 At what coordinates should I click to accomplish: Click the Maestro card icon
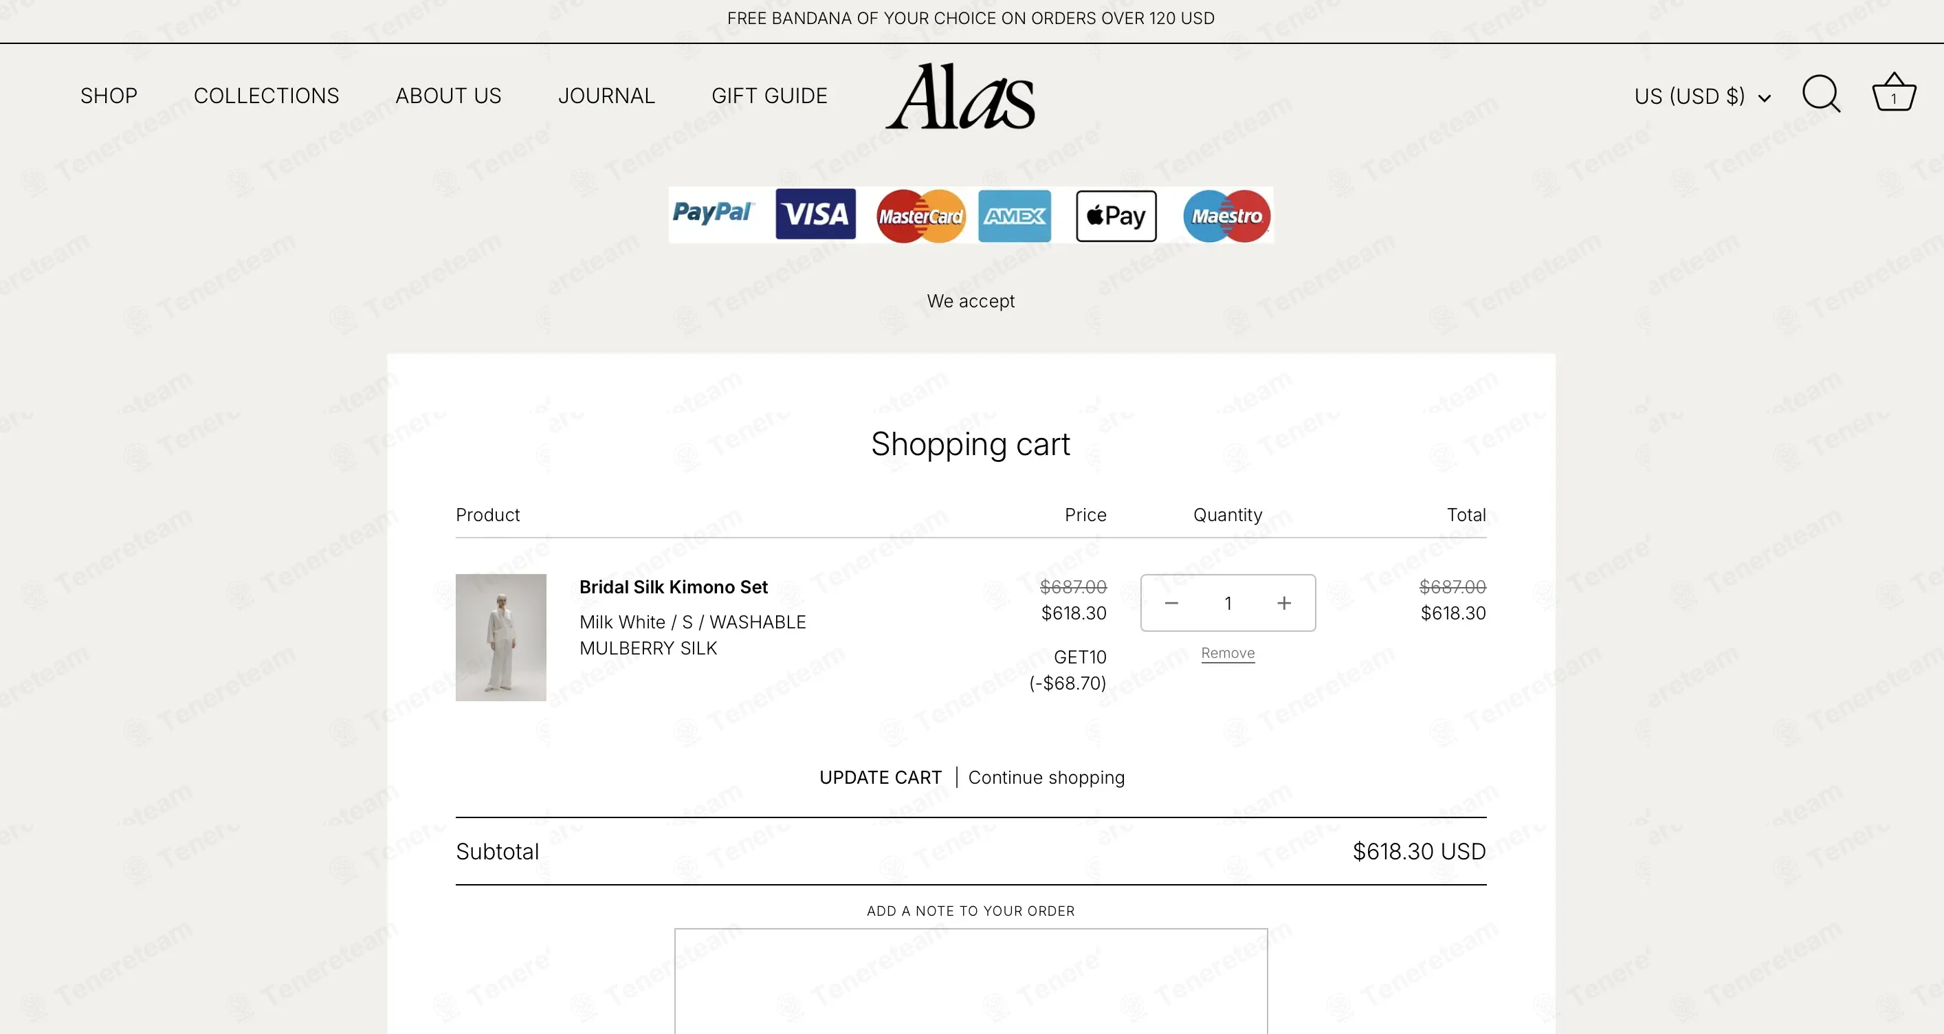(x=1227, y=216)
